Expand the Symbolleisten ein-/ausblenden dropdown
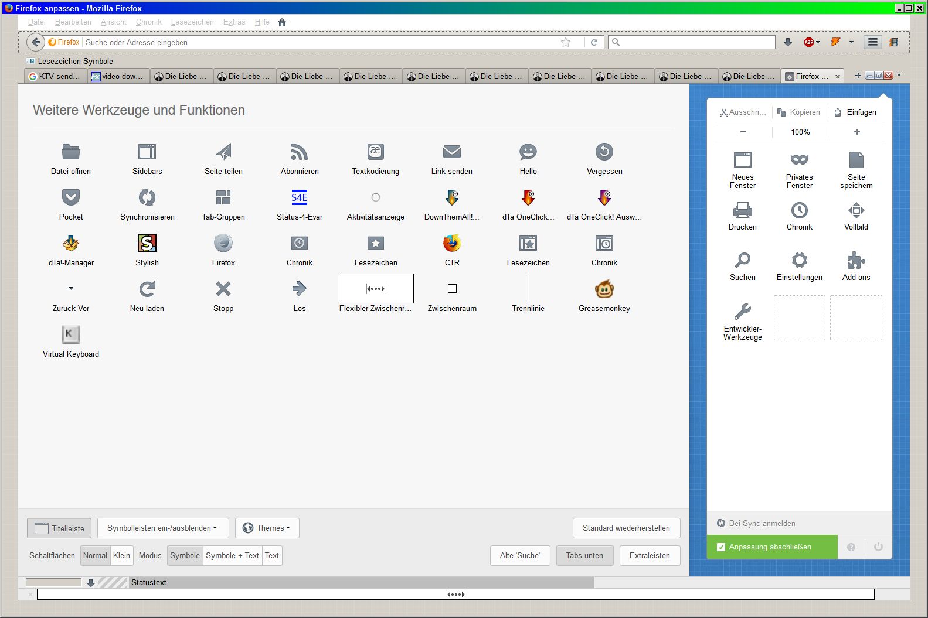Screen dimensions: 928x618 pyautogui.click(x=162, y=528)
